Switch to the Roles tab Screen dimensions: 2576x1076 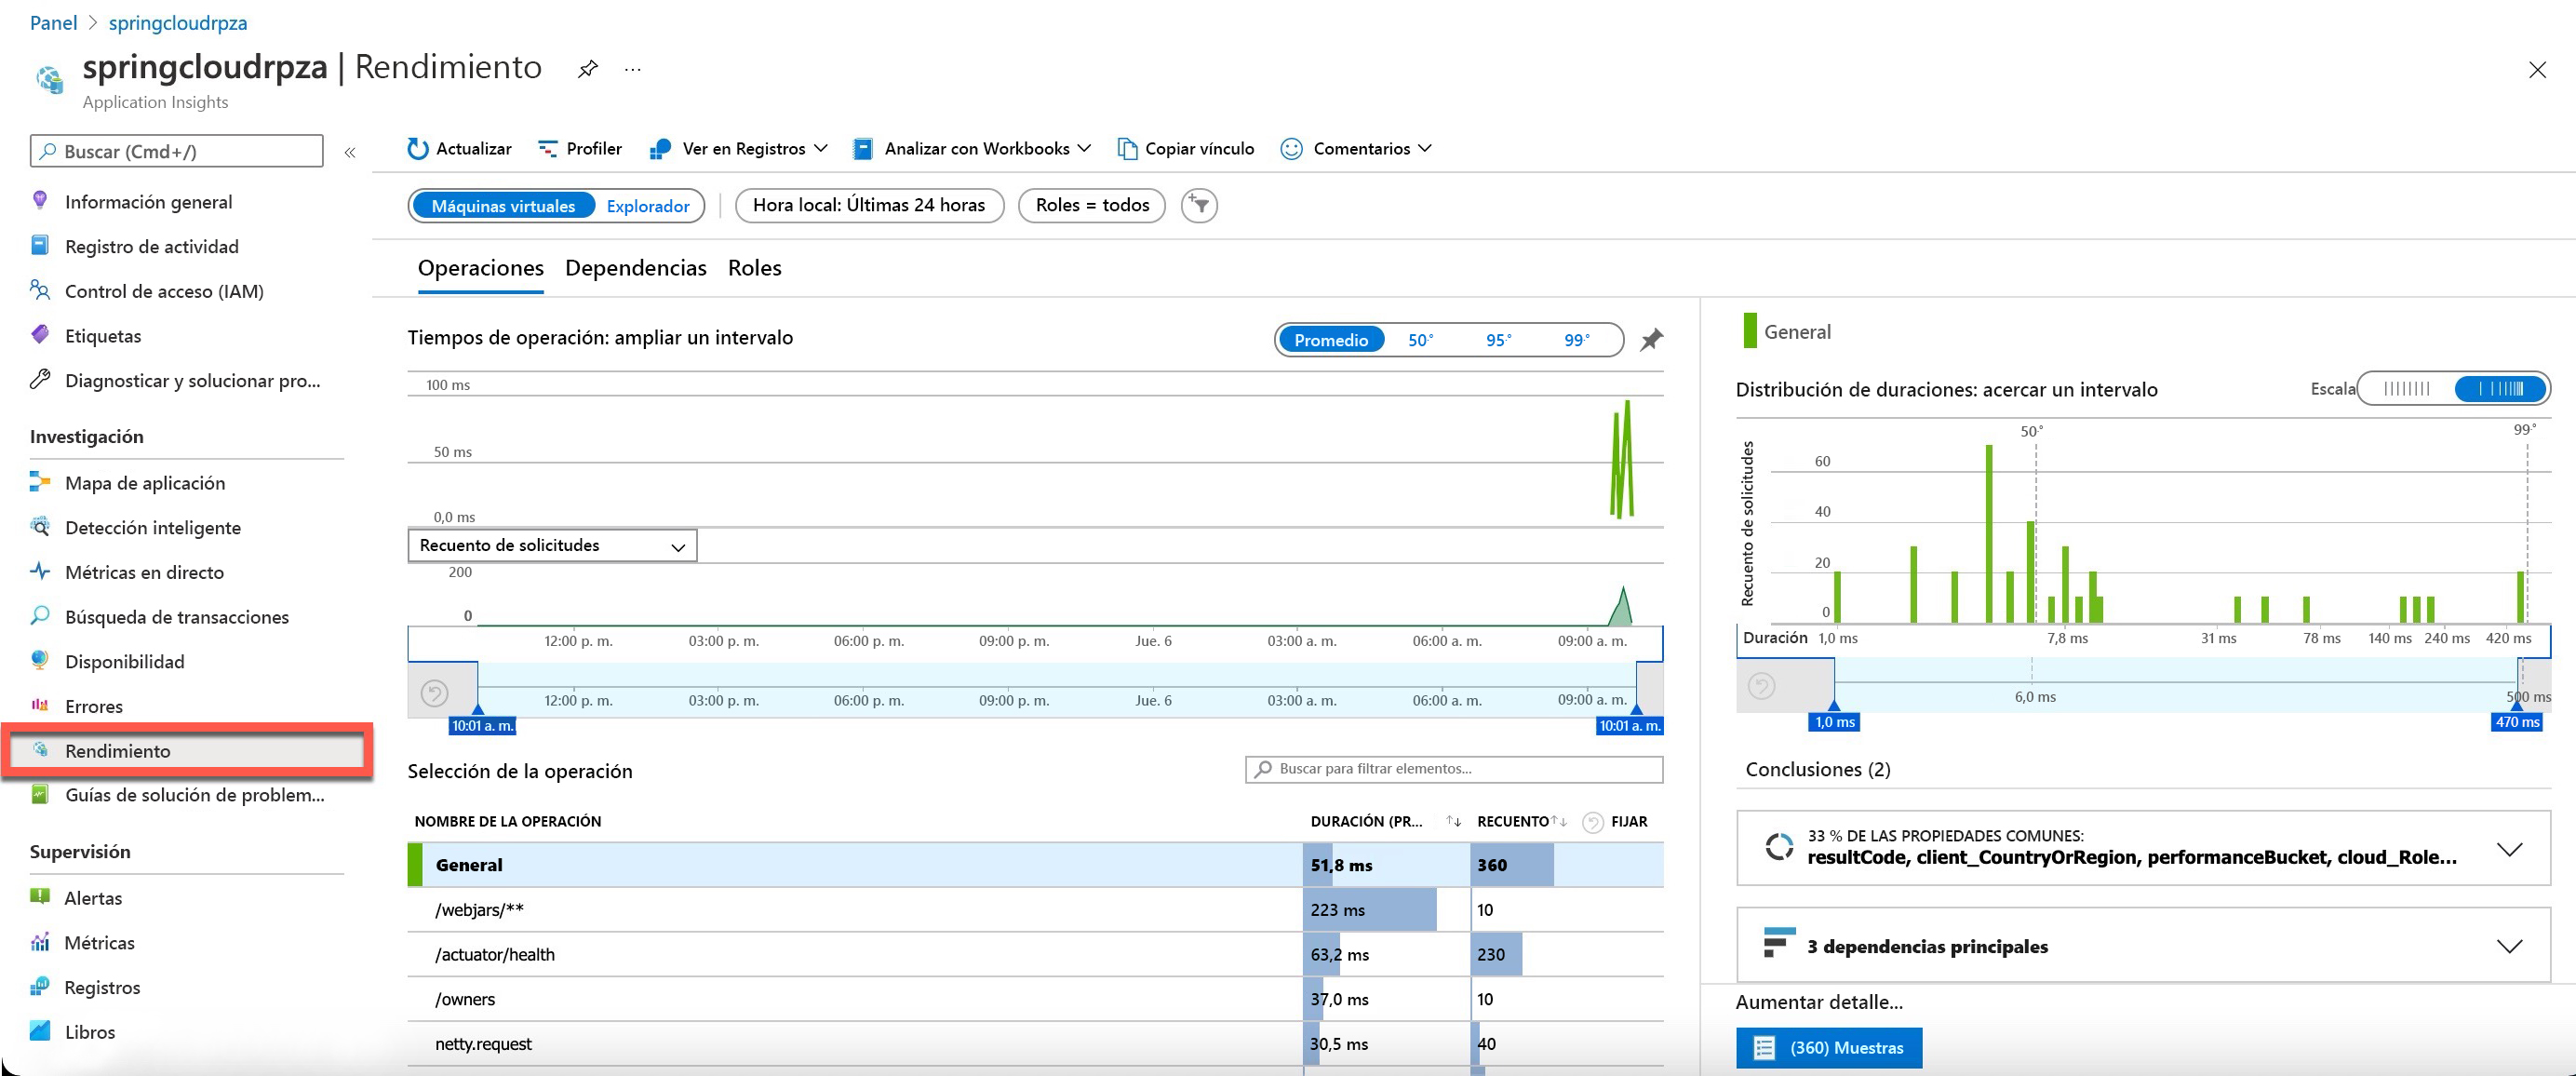pyautogui.click(x=754, y=268)
